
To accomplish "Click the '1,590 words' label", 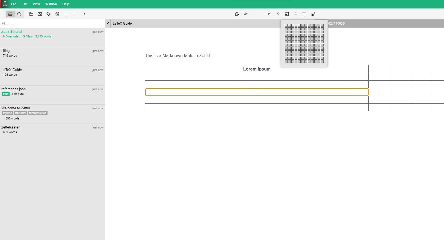I will [x=11, y=118].
